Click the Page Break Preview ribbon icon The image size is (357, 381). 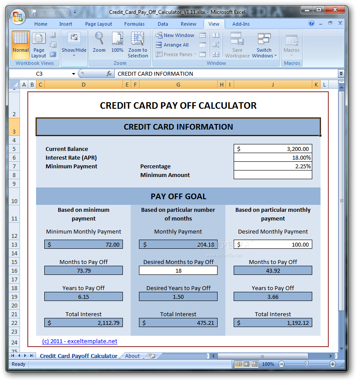click(53, 35)
